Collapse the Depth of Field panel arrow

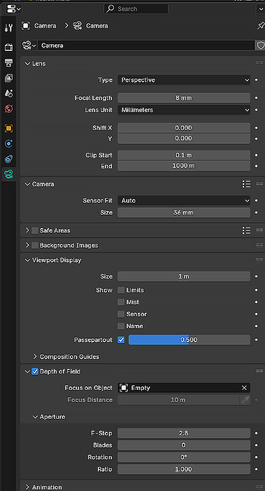coord(27,371)
